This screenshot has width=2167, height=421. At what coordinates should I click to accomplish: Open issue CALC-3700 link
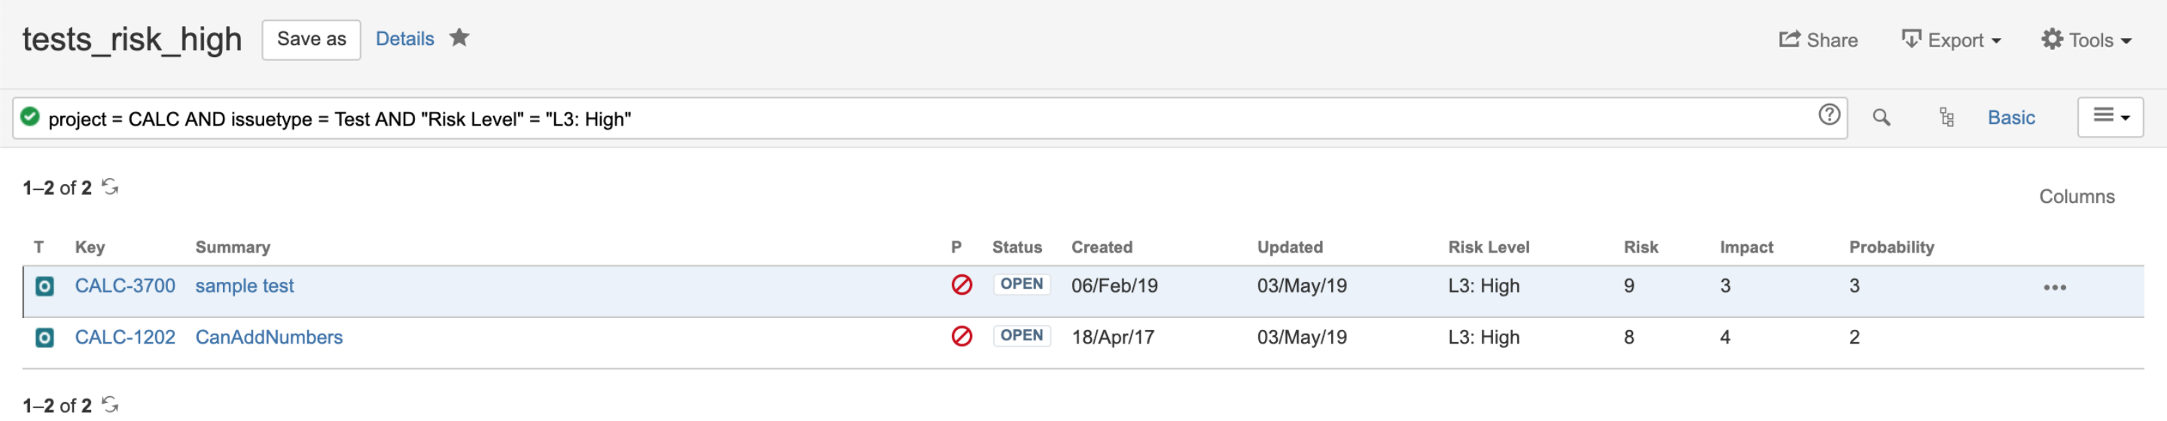124,286
